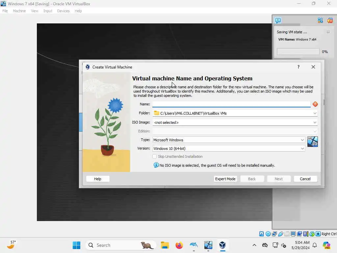Screen dimensions: 337x253
Task: Click the CPU virtualization V status icon
Action: click(x=305, y=234)
